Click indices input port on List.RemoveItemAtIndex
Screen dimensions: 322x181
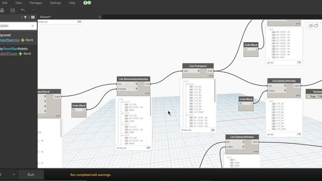[x=127, y=88]
